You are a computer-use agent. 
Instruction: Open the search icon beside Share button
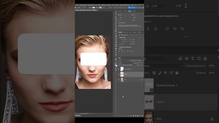point(138,8)
